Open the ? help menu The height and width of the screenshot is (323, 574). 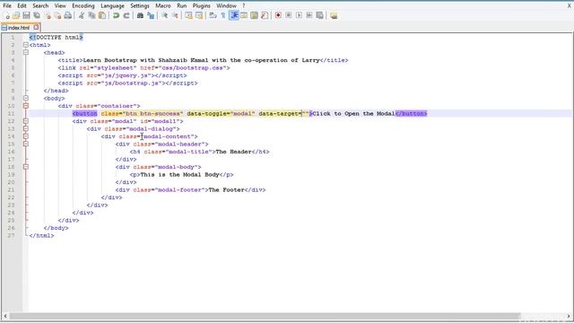pyautogui.click(x=244, y=6)
